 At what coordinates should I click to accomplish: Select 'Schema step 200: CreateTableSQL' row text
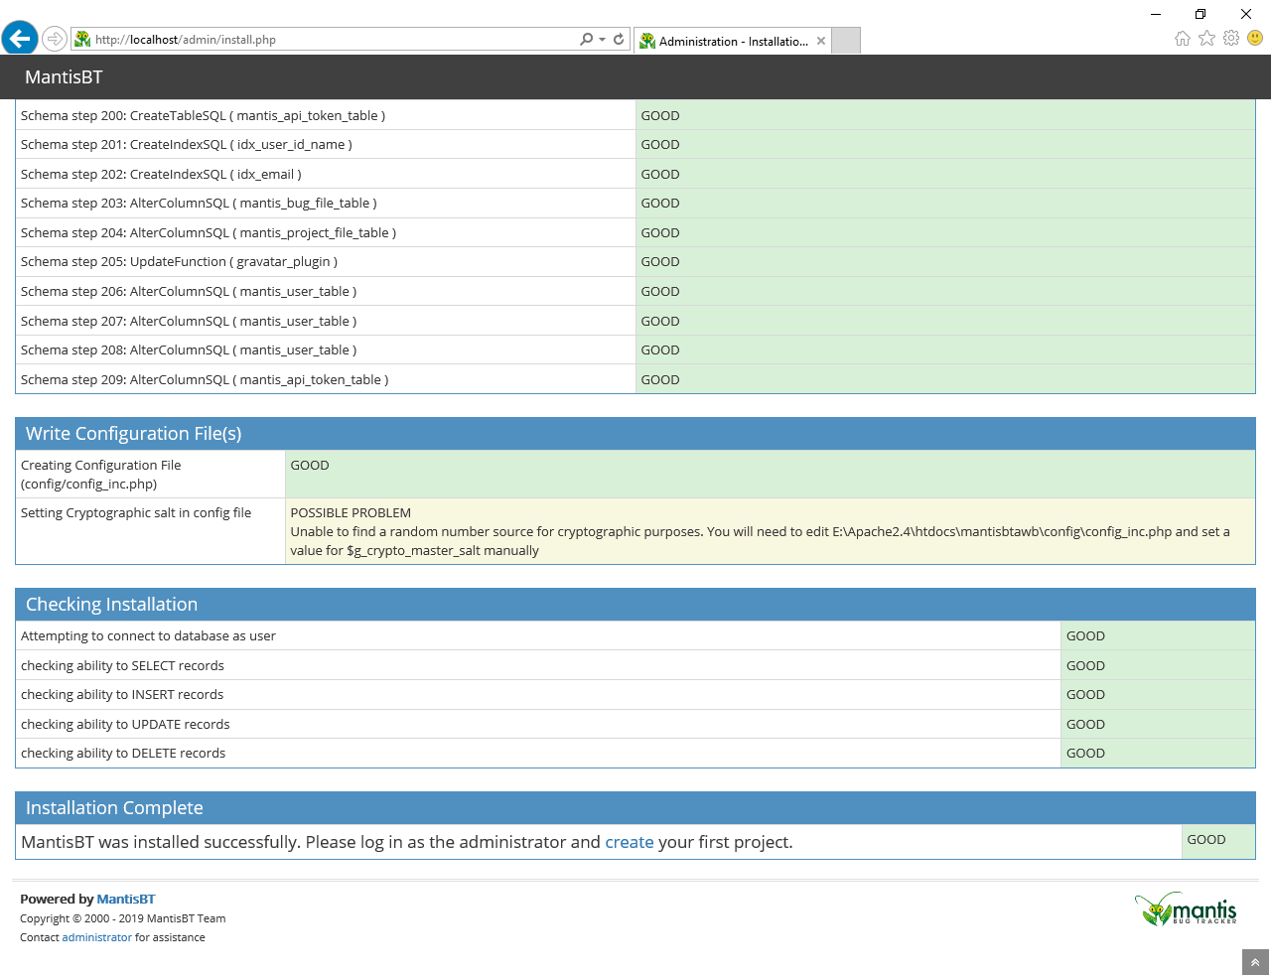[204, 116]
